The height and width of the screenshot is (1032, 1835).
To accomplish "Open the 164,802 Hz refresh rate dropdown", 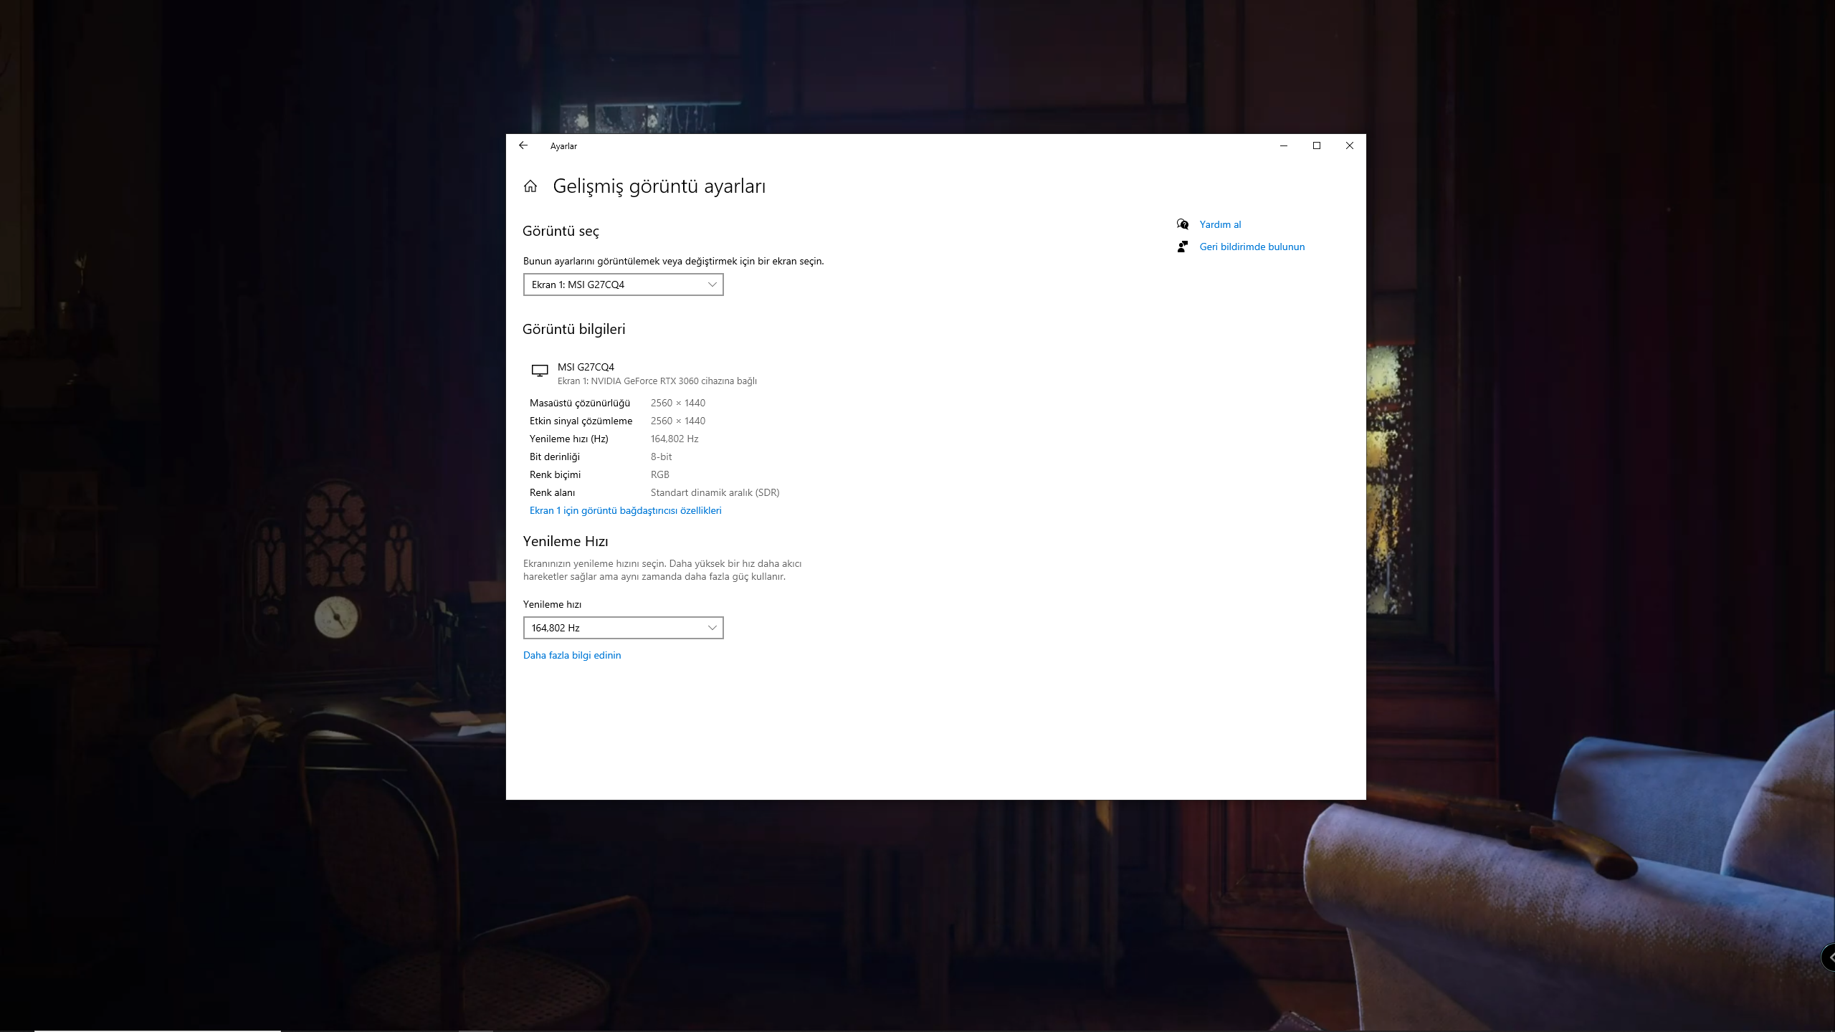I will click(623, 628).
